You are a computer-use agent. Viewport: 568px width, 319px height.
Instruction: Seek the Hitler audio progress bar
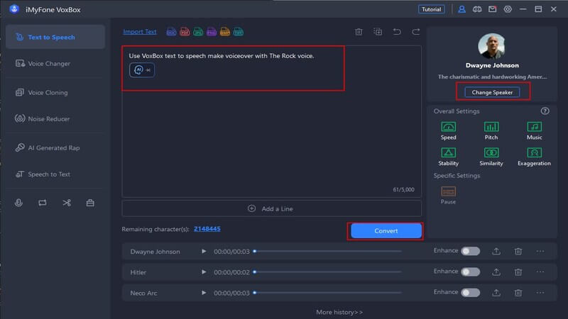[x=327, y=272]
